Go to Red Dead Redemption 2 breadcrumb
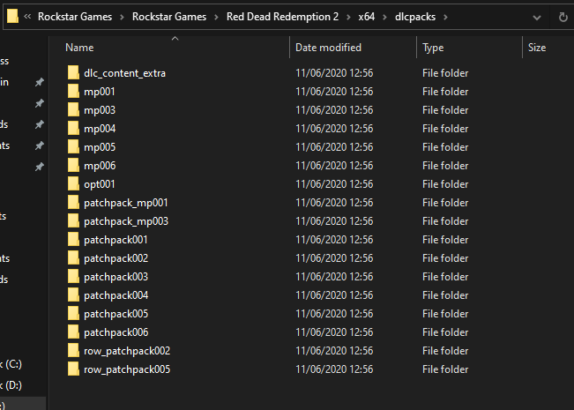 pos(282,17)
